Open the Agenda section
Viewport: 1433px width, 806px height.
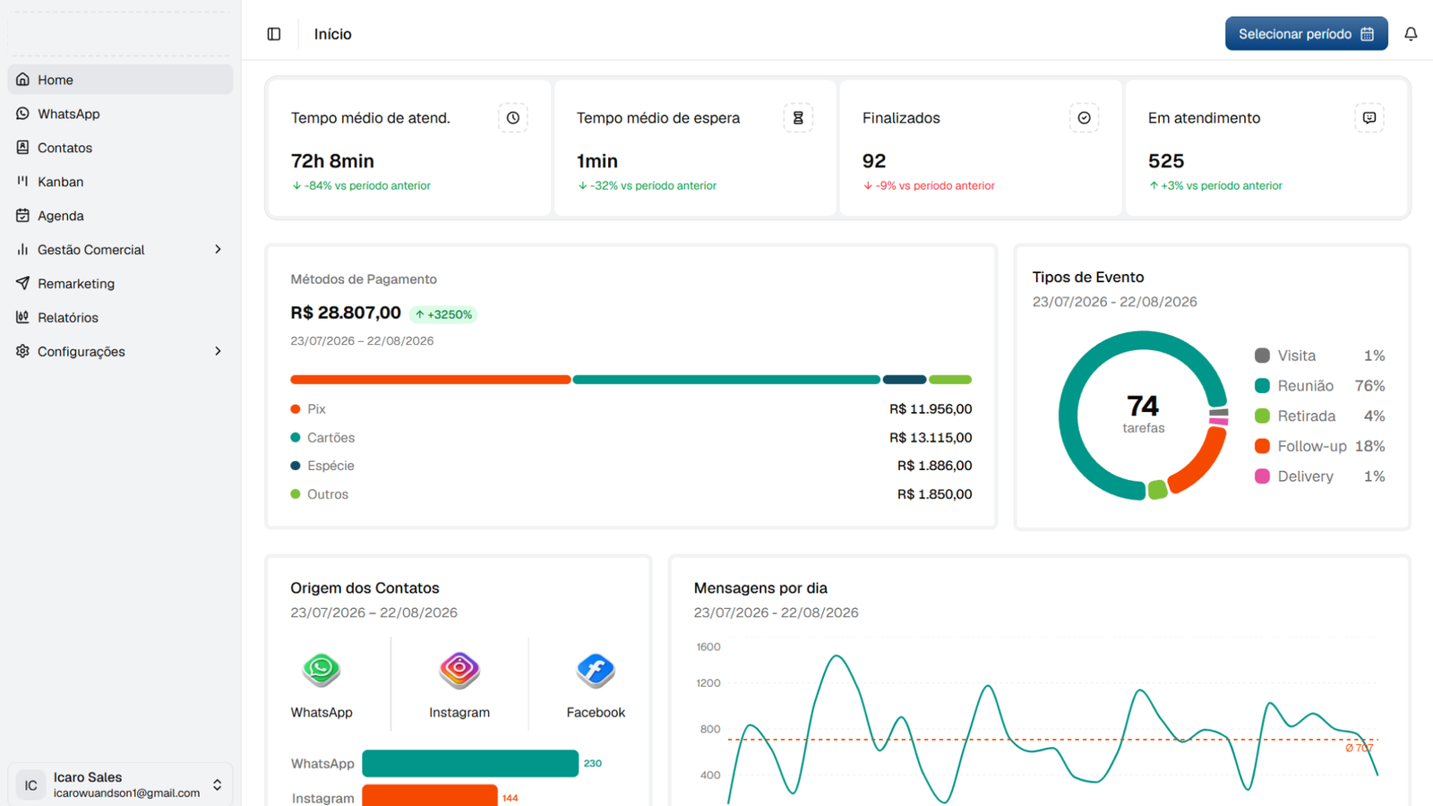120,216
